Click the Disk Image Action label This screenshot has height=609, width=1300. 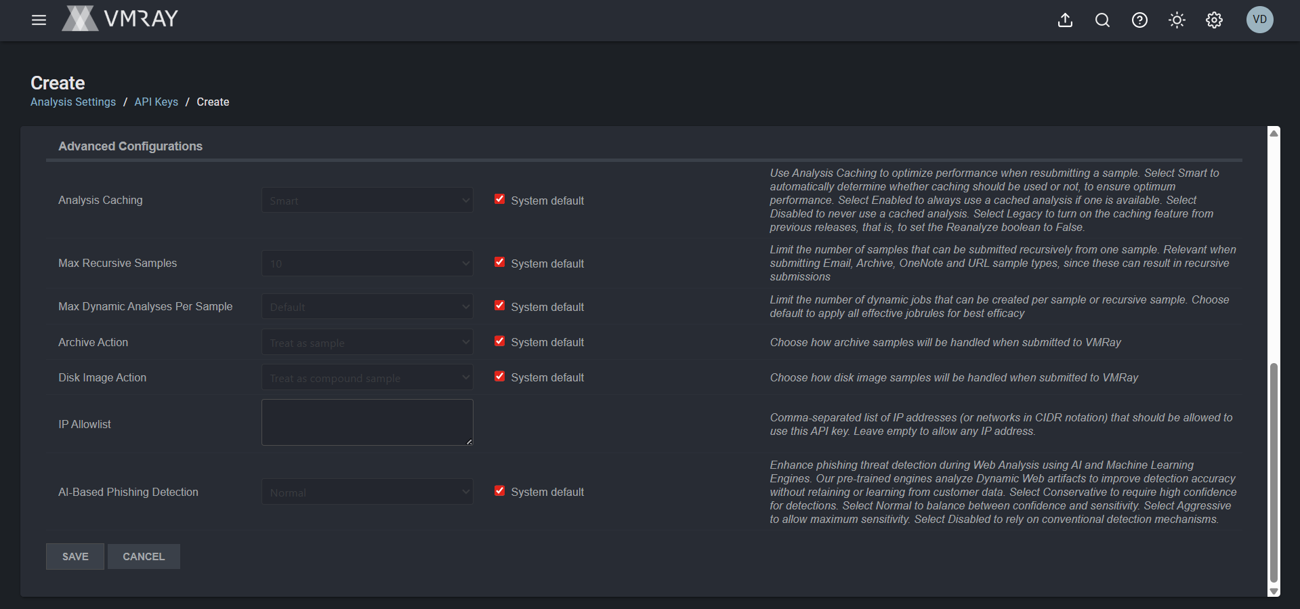[102, 377]
